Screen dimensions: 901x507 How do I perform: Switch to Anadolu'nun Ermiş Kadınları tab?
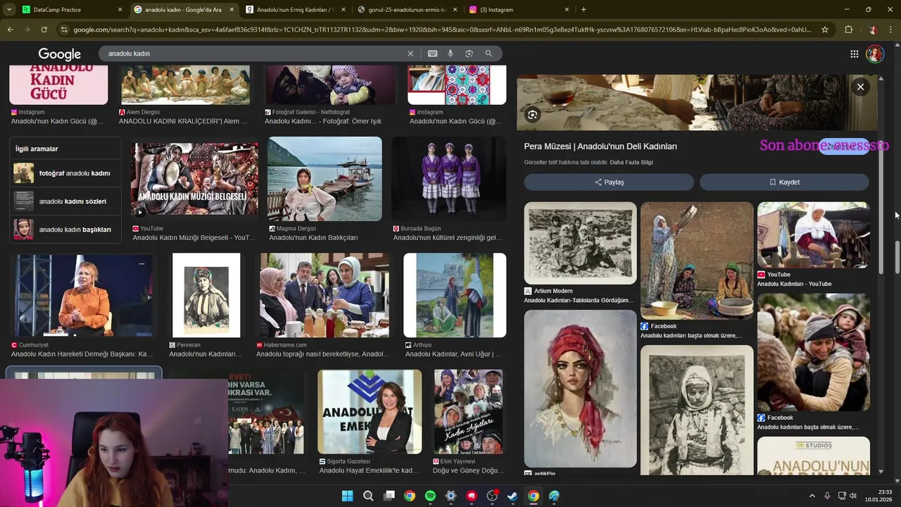(294, 10)
